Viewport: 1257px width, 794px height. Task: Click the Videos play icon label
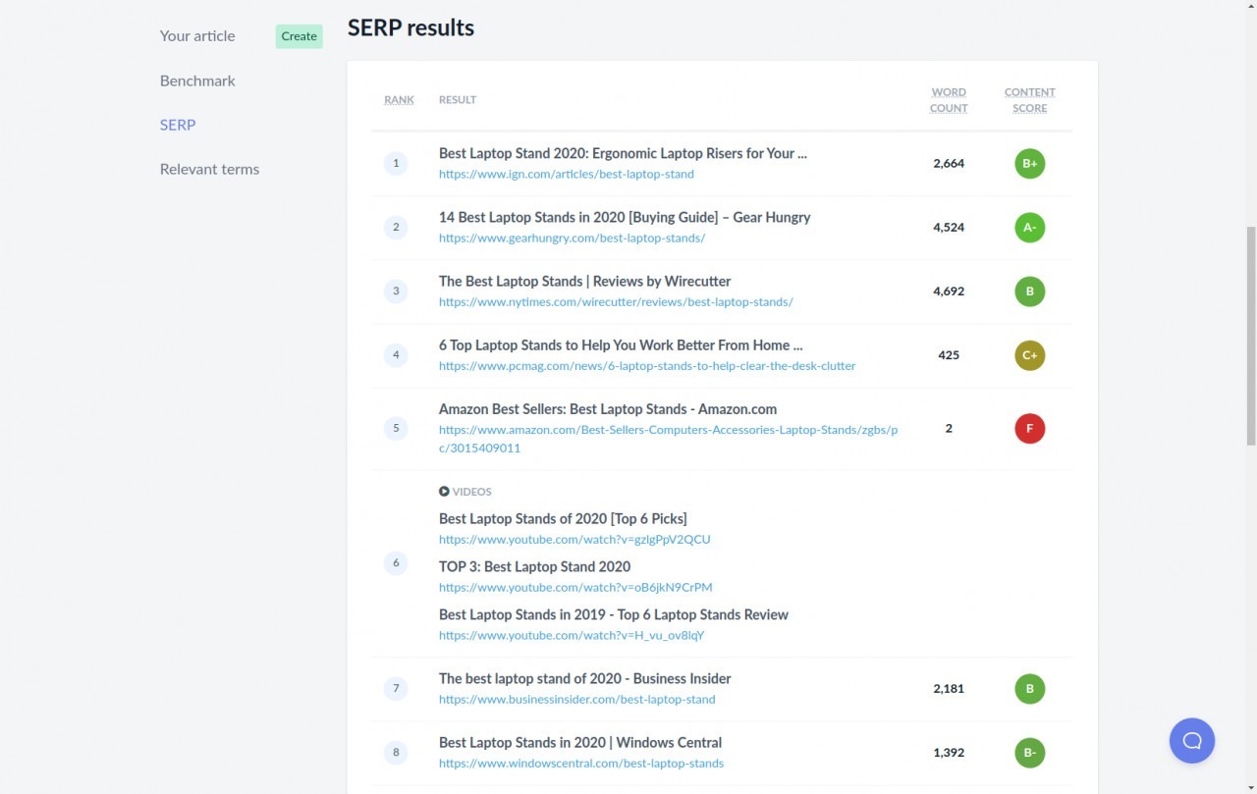coord(465,492)
